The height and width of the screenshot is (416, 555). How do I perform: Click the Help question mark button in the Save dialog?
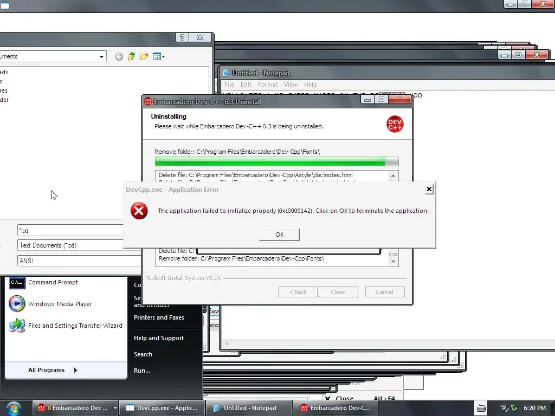click(182, 37)
